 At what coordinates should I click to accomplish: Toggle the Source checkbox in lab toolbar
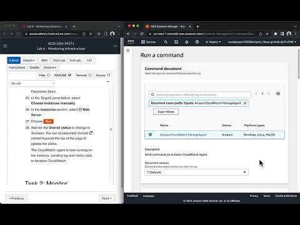point(108,75)
